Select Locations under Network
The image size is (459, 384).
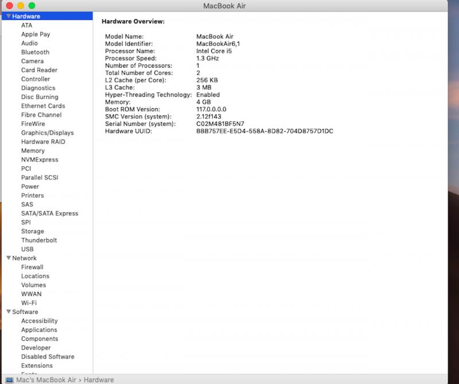[35, 276]
